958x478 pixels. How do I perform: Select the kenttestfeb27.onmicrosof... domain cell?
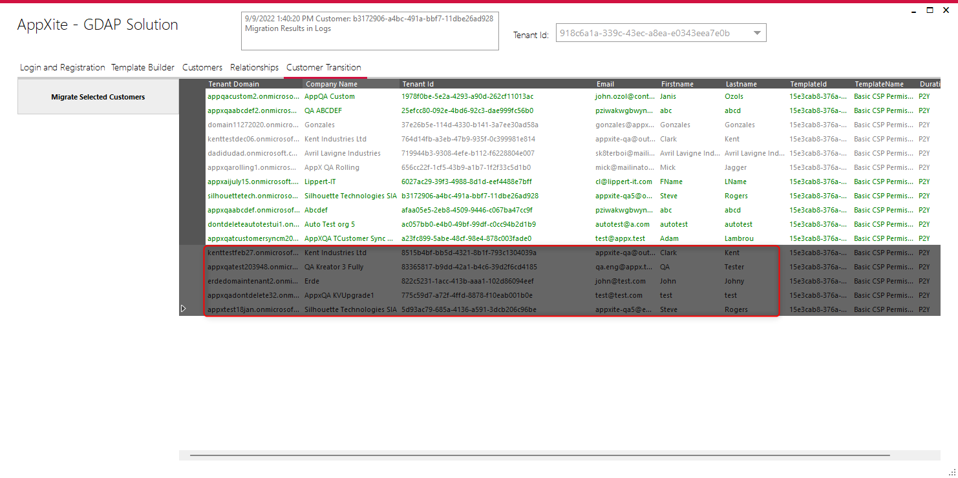tap(254, 253)
